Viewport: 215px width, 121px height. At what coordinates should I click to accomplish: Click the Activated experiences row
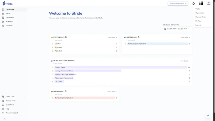tap(84, 51)
